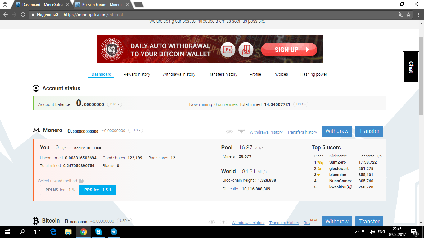Click Withdraw button for Bitcoin
Viewport: 424px width, 238px height.
tap(337, 221)
